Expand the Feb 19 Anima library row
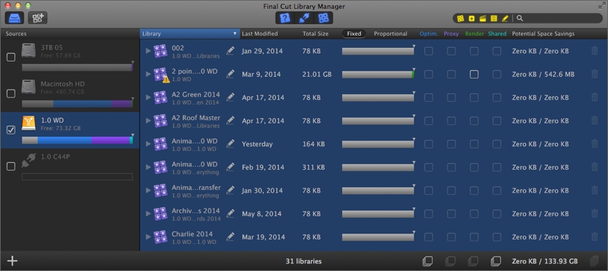The image size is (608, 271). point(148,167)
